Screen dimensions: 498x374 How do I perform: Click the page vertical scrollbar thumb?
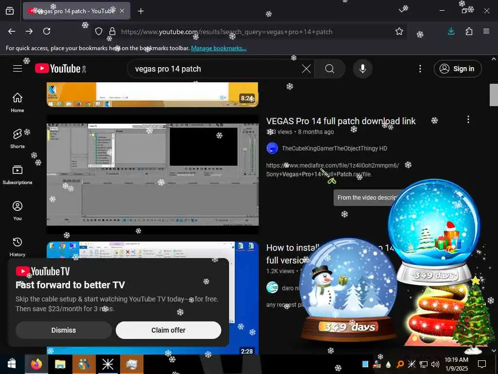tap(494, 95)
